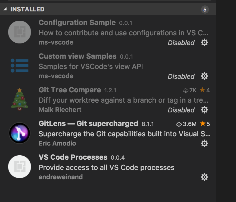
Task: Open manage gear for GitLens extension
Action: click(x=204, y=143)
